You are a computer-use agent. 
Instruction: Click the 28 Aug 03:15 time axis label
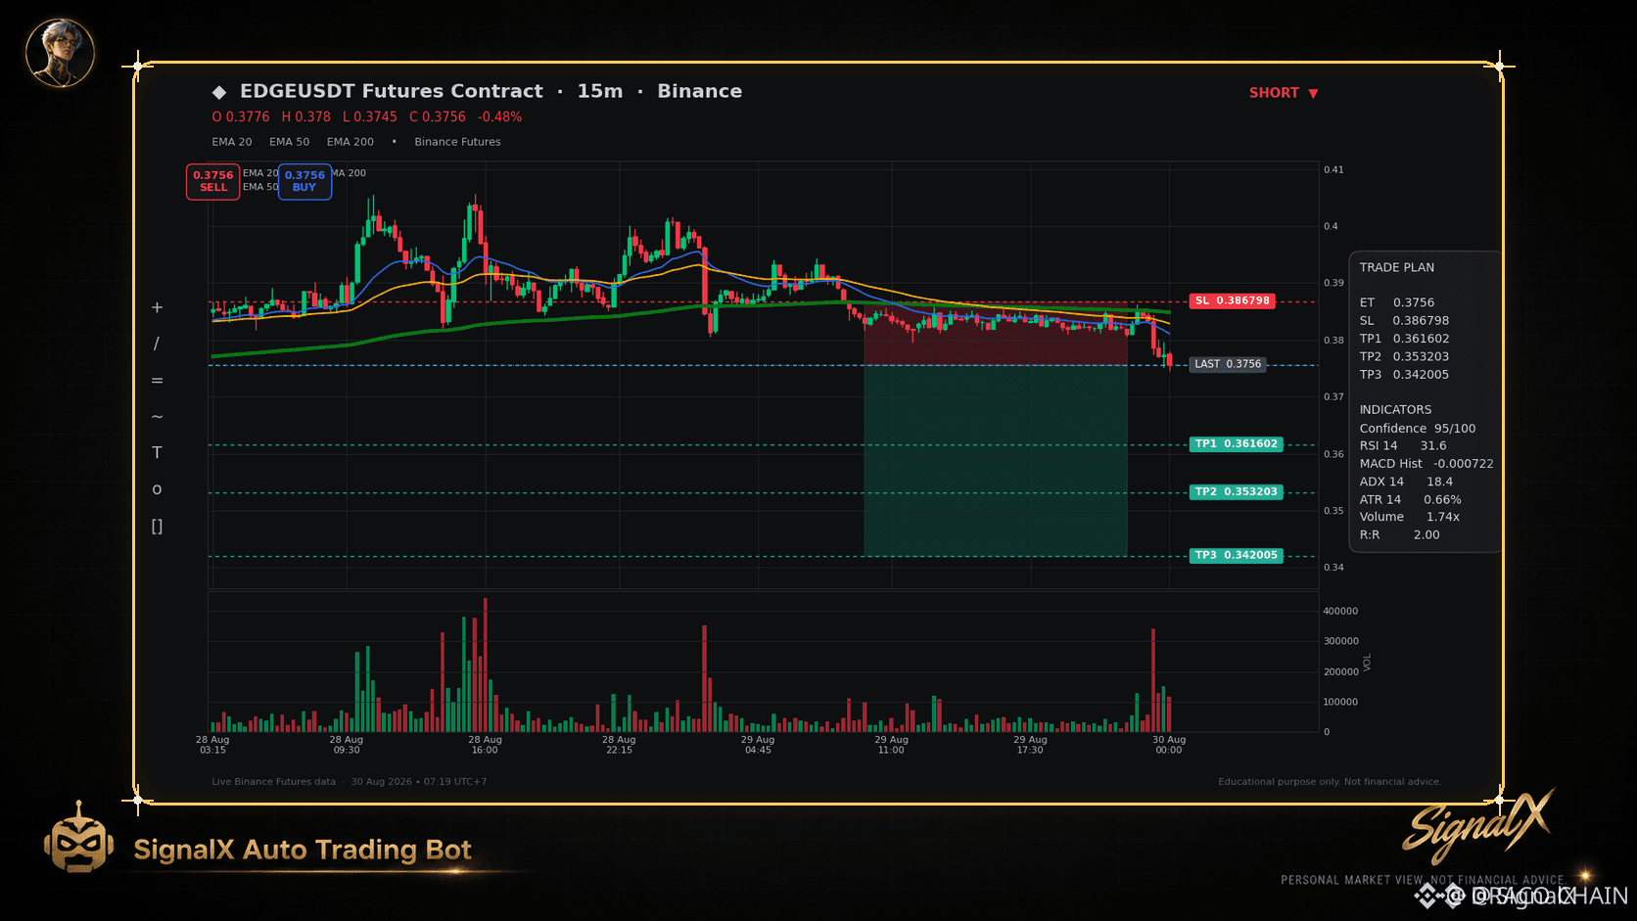tap(212, 745)
